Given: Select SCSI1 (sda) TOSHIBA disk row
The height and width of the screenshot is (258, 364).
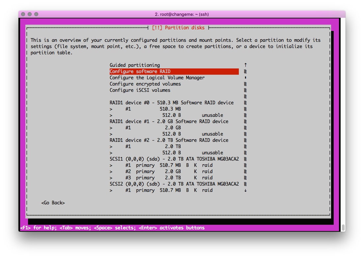Looking at the screenshot, I should [174, 159].
